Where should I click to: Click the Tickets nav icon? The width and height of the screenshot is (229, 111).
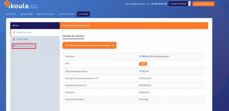(x=7, y=14)
